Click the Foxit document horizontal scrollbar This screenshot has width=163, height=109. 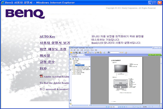tap(126, 105)
